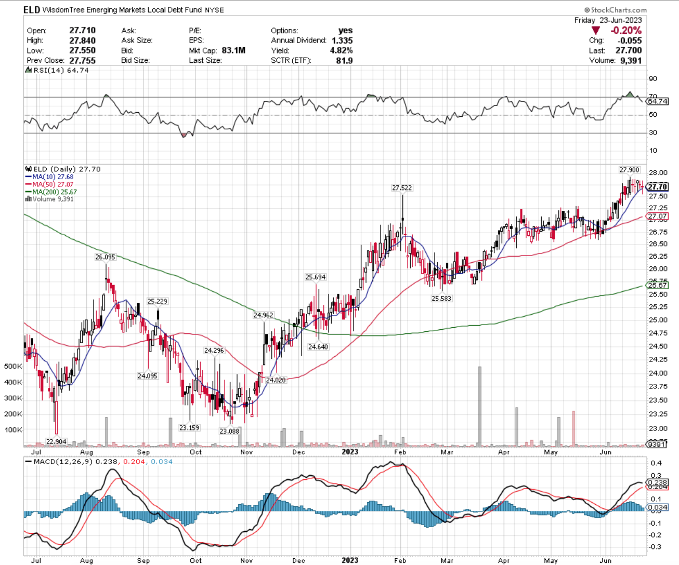Viewport: 679px width, 565px height.
Task: Click the Ask Size label
Action: click(x=137, y=41)
